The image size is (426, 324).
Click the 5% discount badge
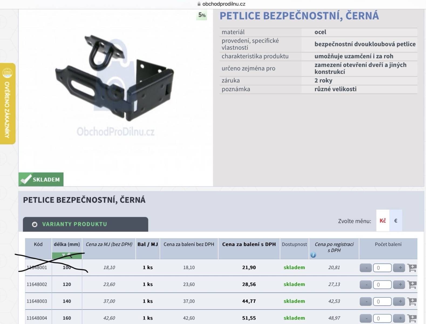pos(202,15)
